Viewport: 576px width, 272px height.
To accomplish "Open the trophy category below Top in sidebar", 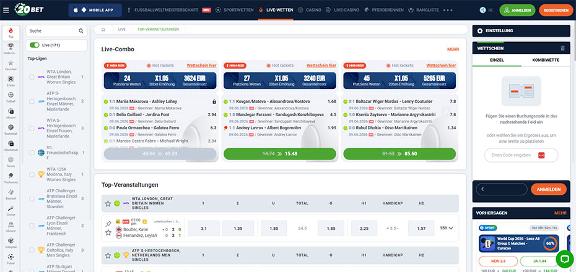I will coord(11,48).
